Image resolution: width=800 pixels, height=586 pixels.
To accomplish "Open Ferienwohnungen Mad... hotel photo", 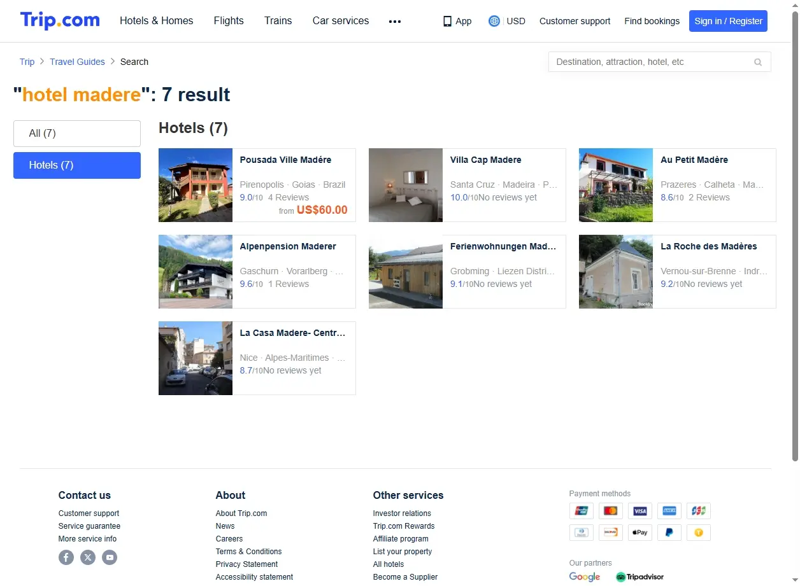I will [406, 272].
